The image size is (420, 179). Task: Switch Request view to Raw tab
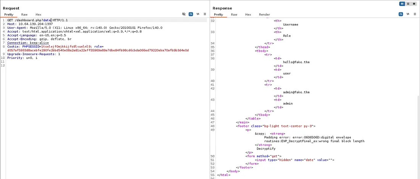pos(24,14)
